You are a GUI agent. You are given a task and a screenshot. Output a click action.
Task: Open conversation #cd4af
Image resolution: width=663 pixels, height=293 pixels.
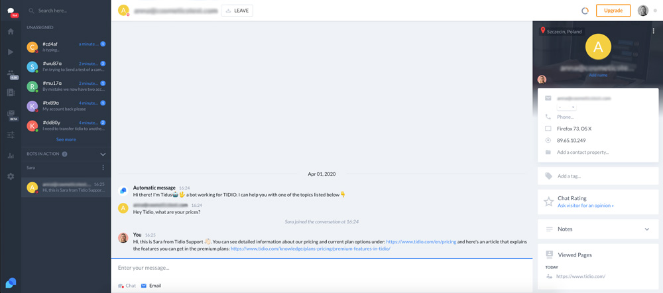point(66,46)
